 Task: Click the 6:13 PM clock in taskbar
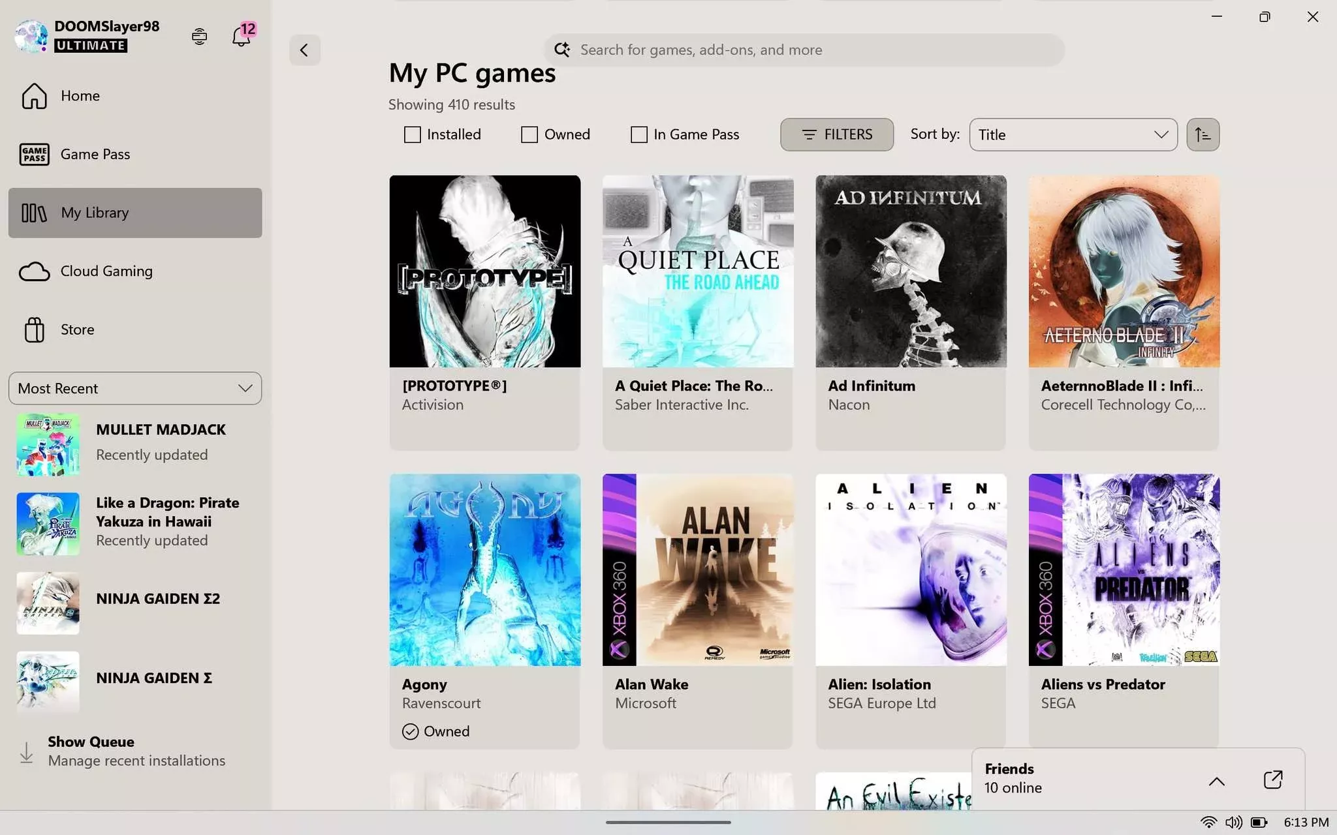tap(1306, 822)
